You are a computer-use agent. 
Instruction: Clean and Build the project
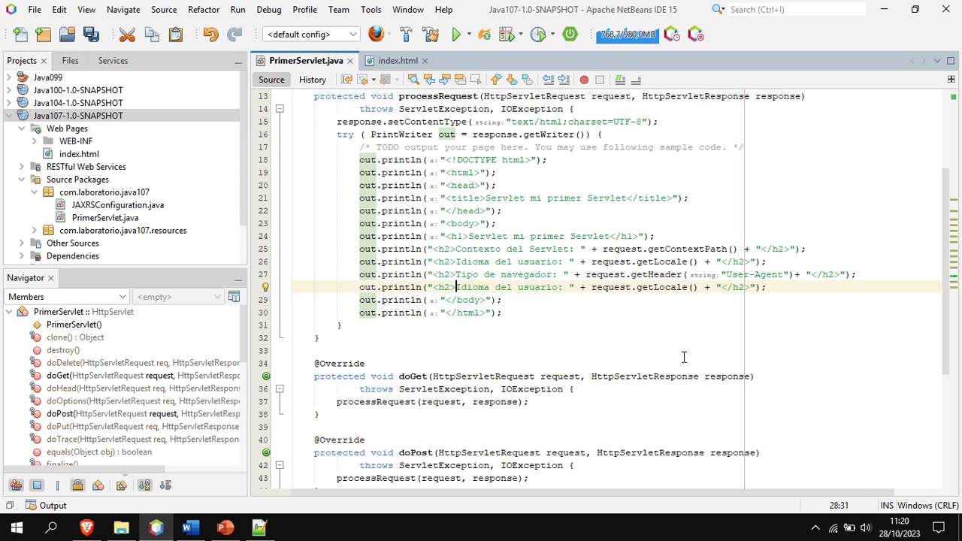pos(431,35)
